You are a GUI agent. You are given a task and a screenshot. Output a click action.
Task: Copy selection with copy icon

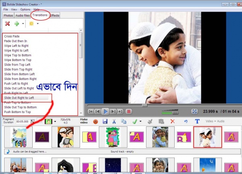(x=123, y=121)
